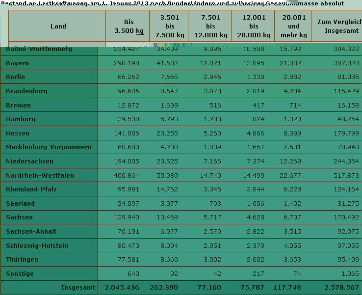Viewport: 362px width, 295px height.
Task: Select the Mecklenburg-Vorpommern row label
Action: pyautogui.click(x=49, y=147)
